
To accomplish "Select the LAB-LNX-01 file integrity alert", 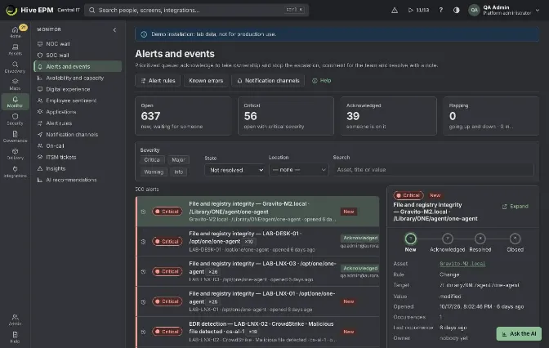I will 257,301.
